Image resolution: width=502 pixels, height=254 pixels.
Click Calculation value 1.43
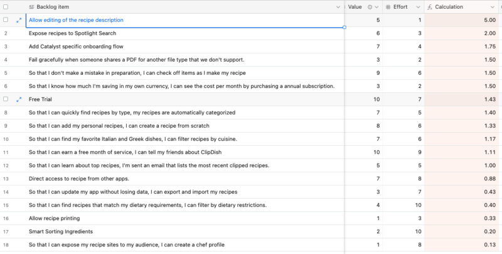(461, 99)
